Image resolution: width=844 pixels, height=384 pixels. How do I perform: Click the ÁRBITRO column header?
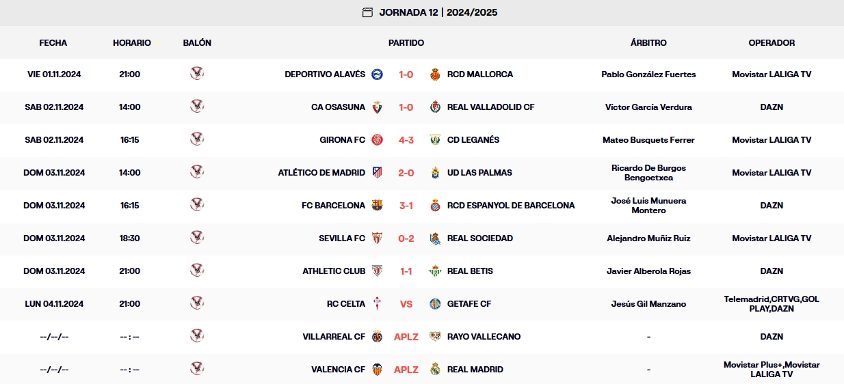click(x=648, y=43)
